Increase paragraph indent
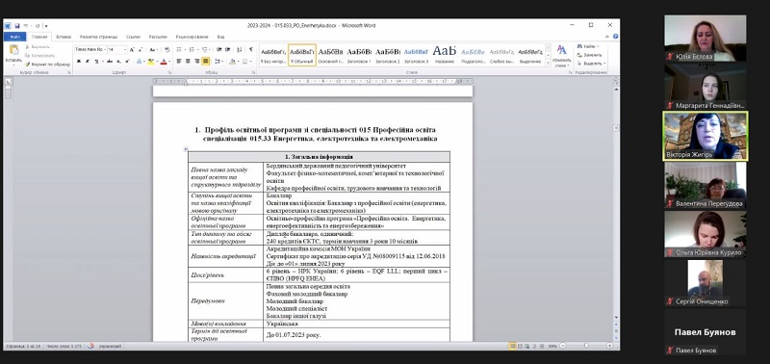 tap(228, 50)
